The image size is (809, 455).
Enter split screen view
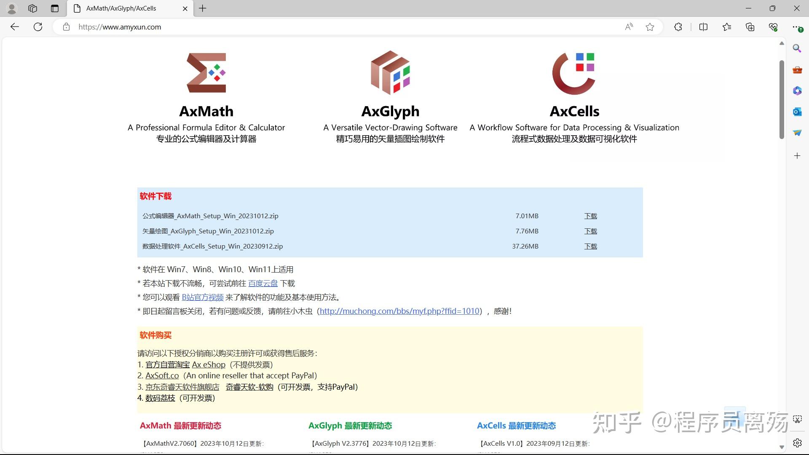click(703, 27)
